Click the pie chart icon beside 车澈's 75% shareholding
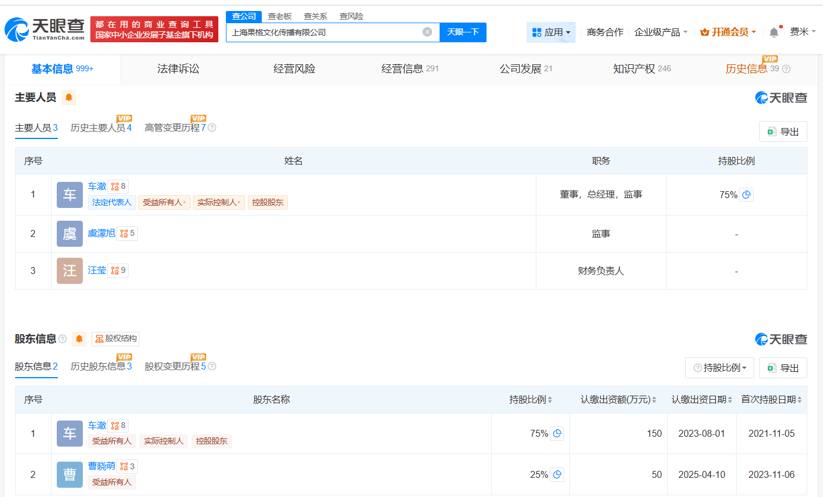823x497 pixels. click(x=746, y=195)
